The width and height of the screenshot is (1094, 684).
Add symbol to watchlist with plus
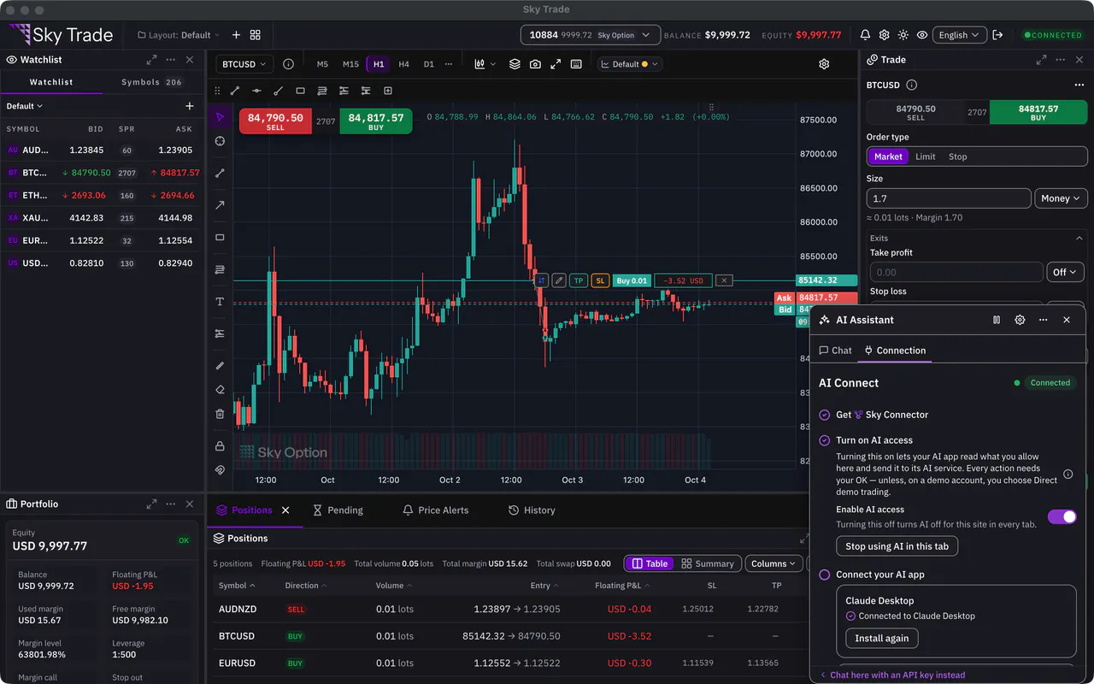(x=190, y=106)
